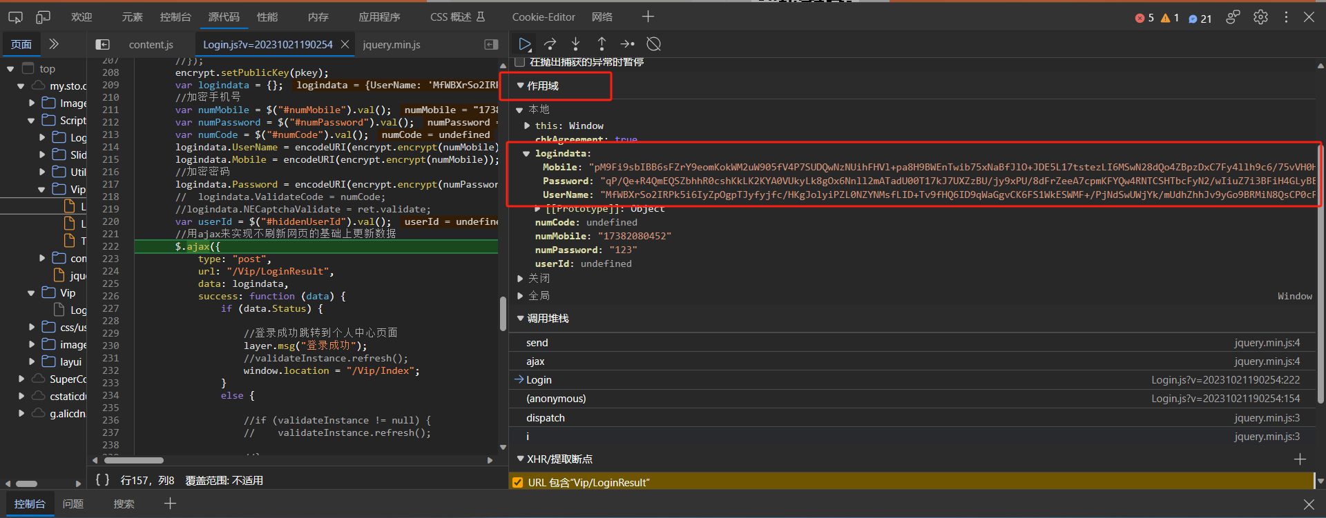This screenshot has width=1326, height=518.
Task: Close DevTools panel
Action: 1309,17
